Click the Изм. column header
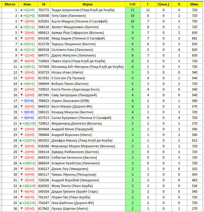204x212 pixels. (28, 4)
